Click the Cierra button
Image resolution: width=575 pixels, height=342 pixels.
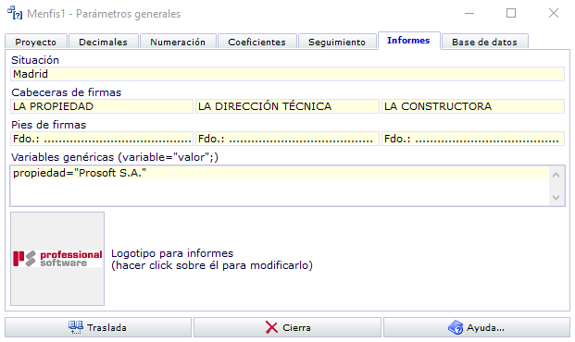287,327
